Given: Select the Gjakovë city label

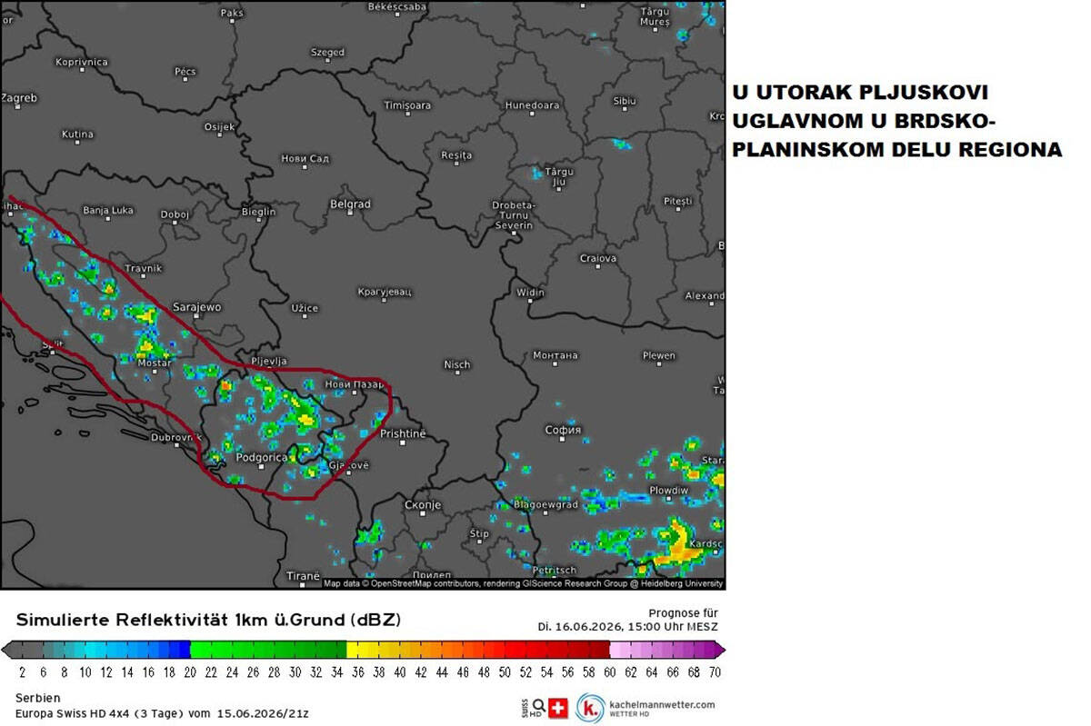Looking at the screenshot, I should point(348,465).
